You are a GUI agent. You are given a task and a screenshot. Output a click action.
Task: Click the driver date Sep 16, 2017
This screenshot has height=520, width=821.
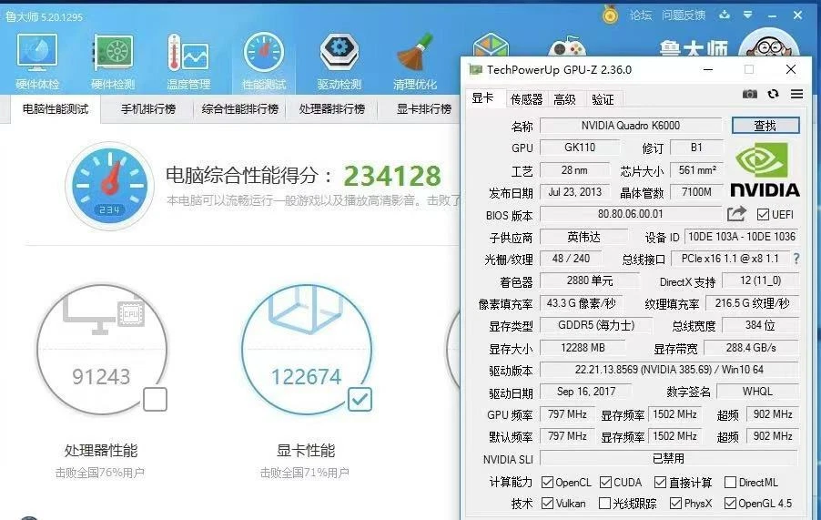(x=586, y=392)
